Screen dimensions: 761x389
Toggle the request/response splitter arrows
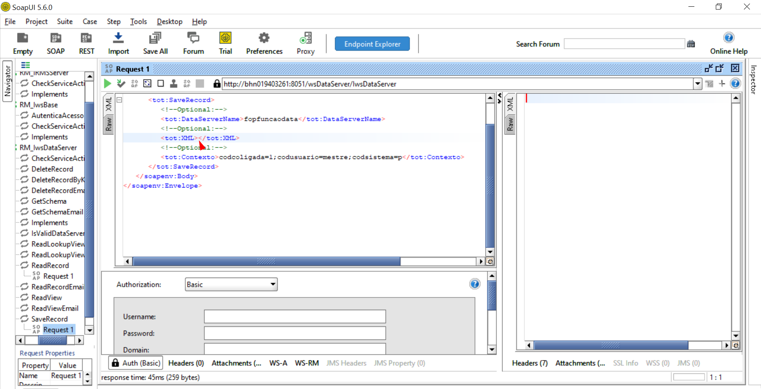[500, 98]
